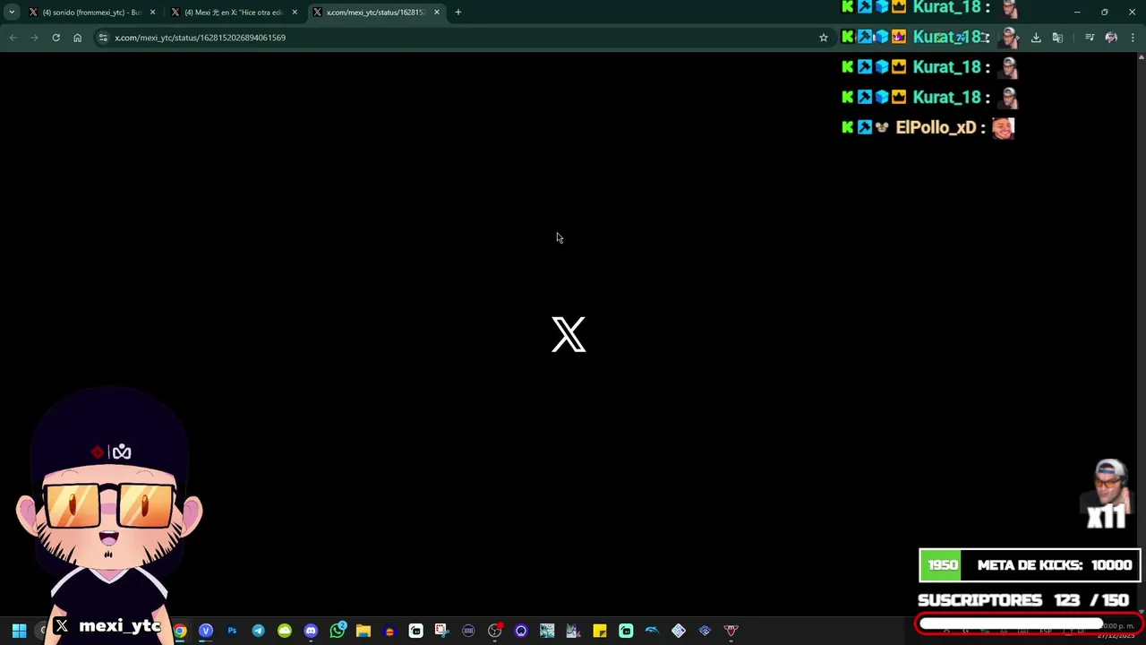This screenshot has width=1146, height=645.
Task: View site information for x.com
Action: [103, 38]
